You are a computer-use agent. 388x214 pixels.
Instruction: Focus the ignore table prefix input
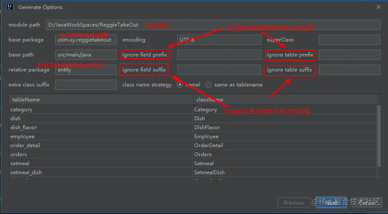(349, 55)
